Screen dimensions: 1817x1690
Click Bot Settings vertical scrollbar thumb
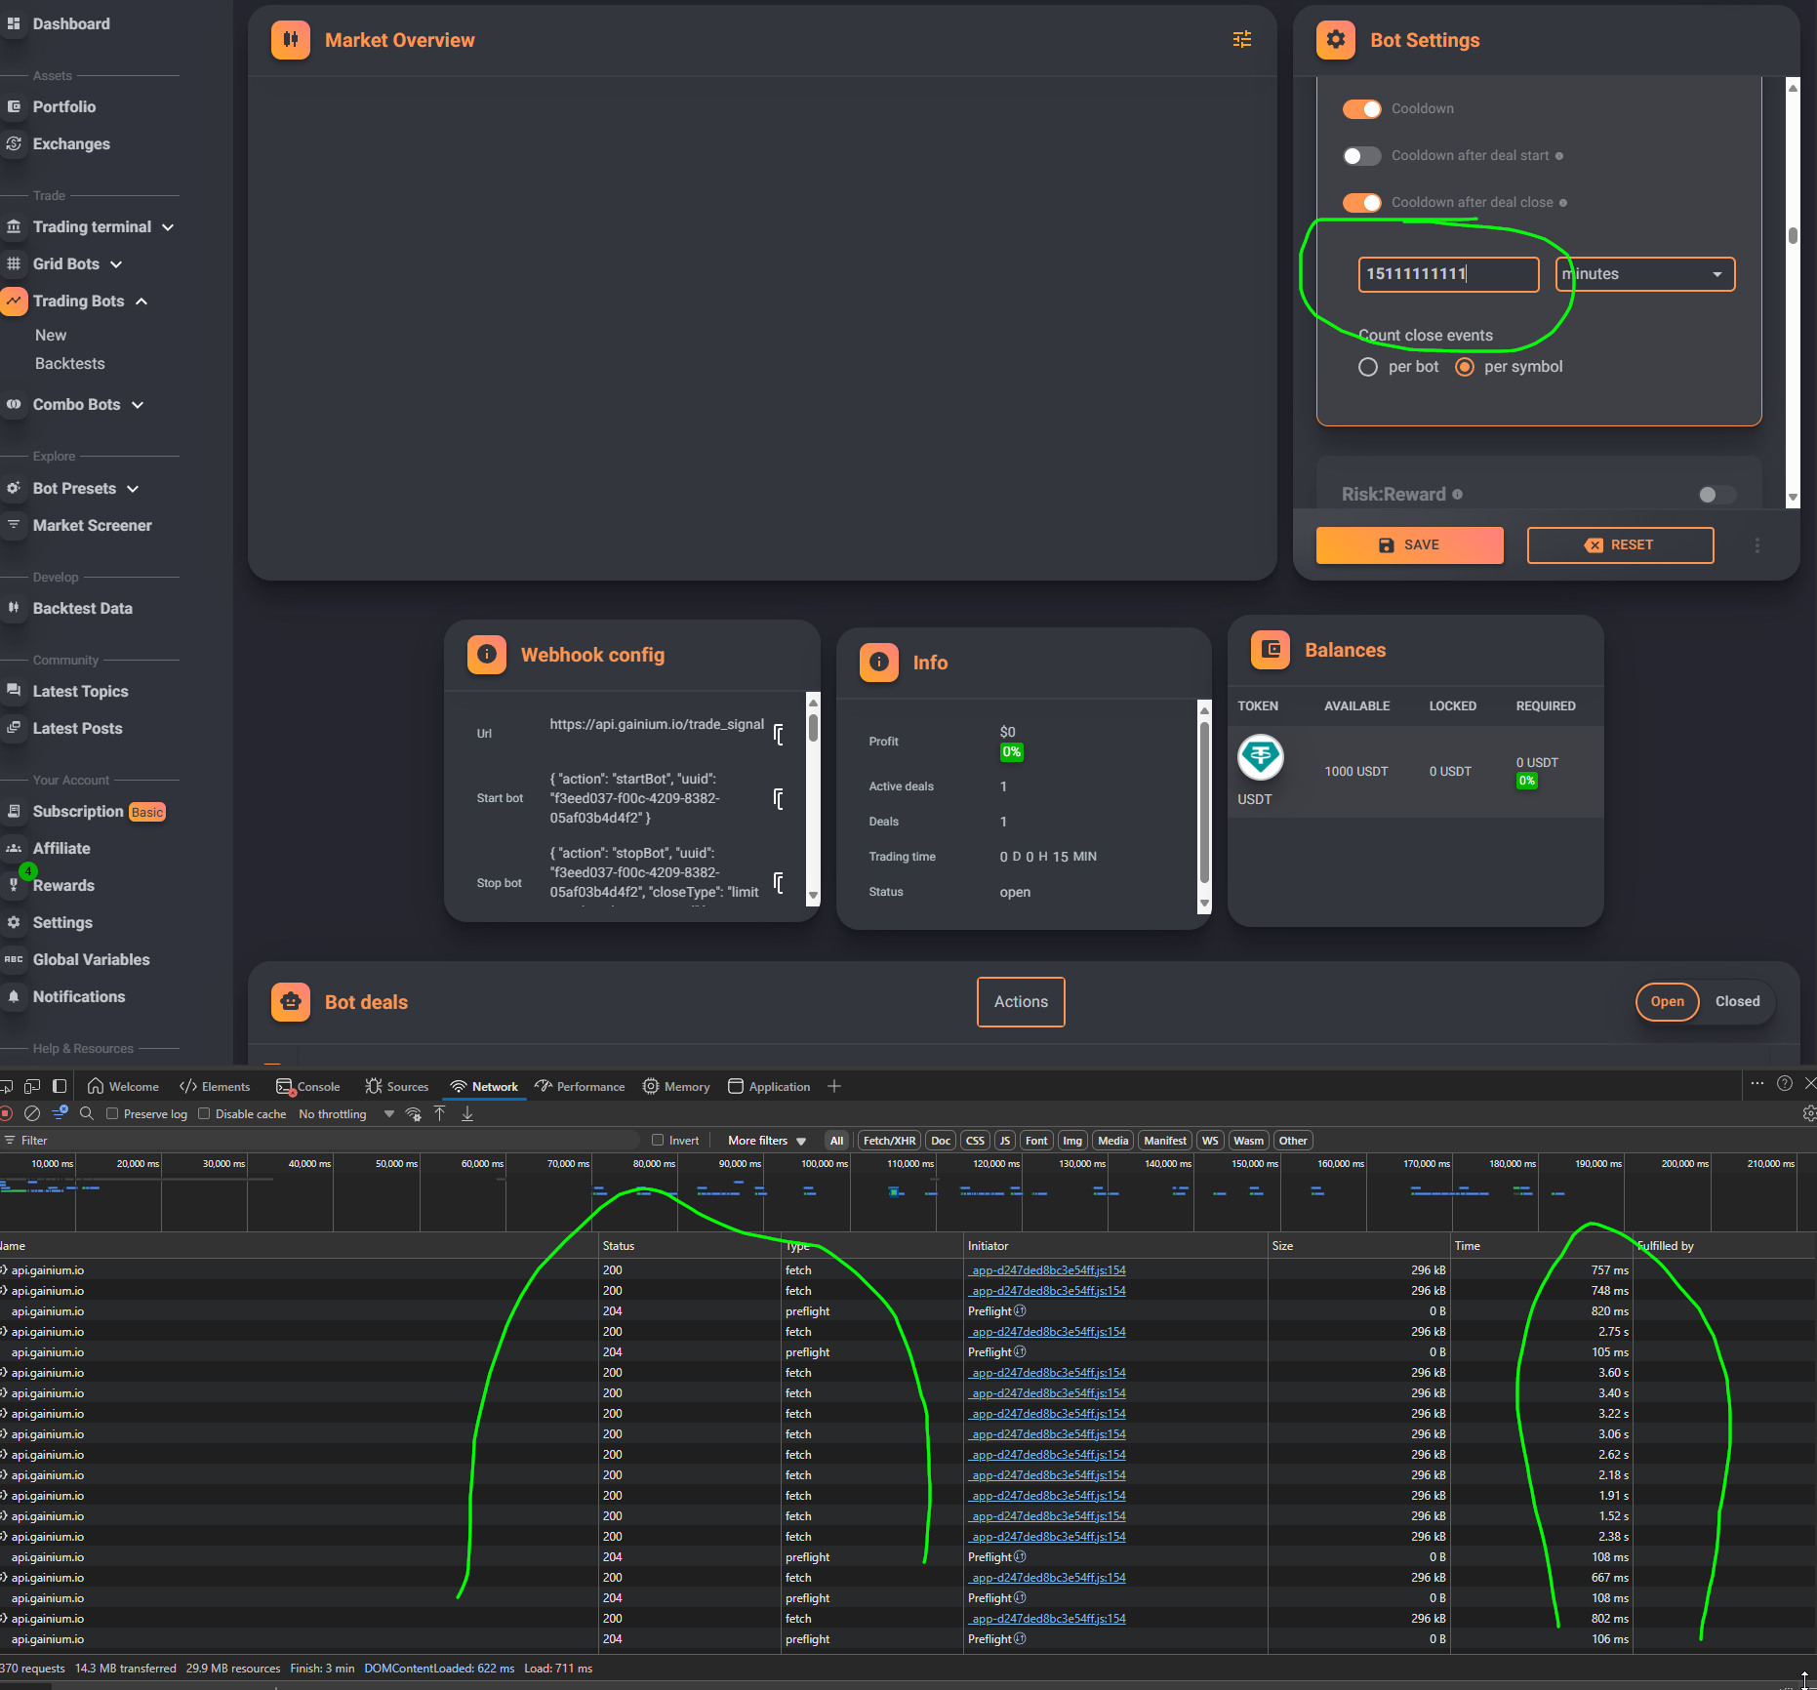(1793, 236)
